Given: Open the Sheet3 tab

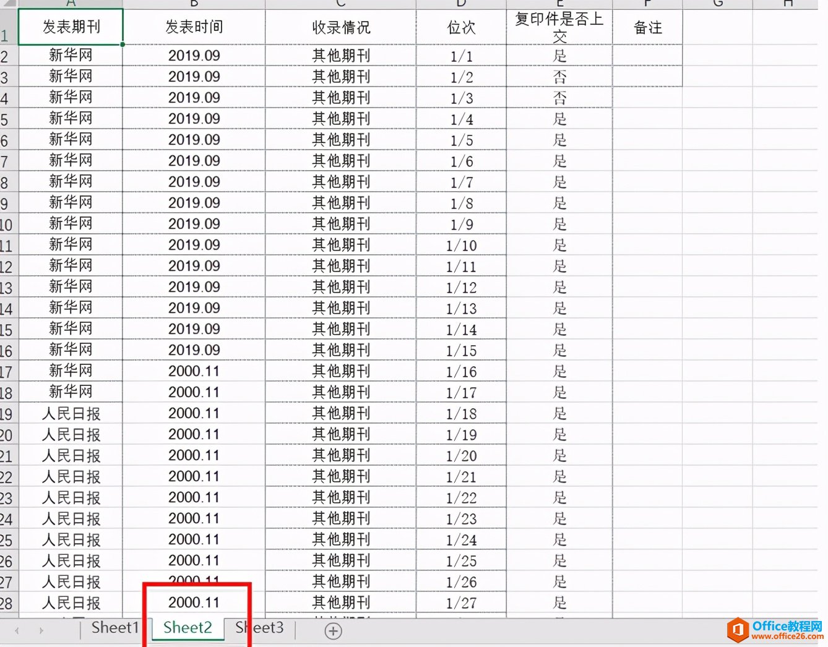Looking at the screenshot, I should point(259,628).
